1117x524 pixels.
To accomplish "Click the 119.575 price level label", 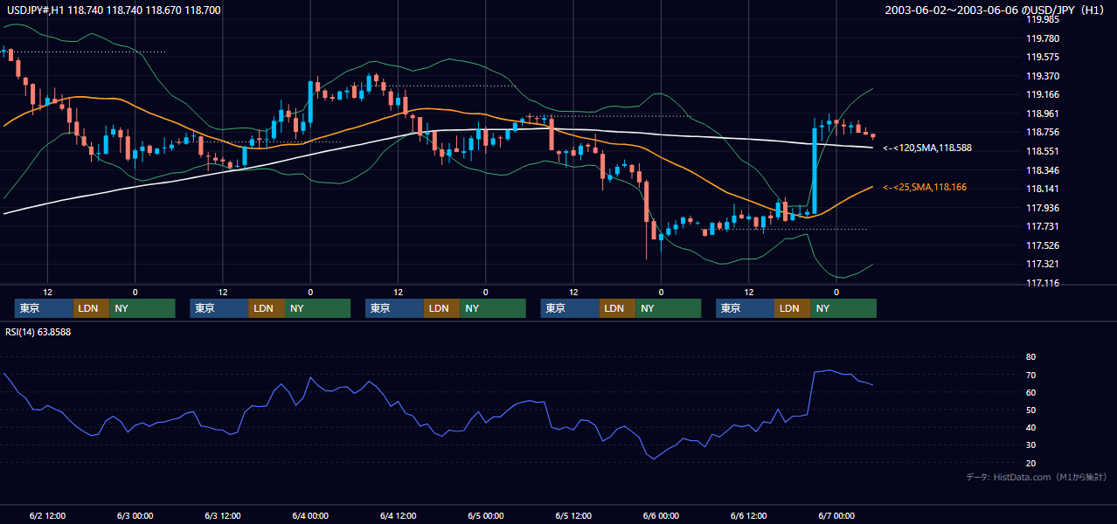I will pyautogui.click(x=1043, y=57).
